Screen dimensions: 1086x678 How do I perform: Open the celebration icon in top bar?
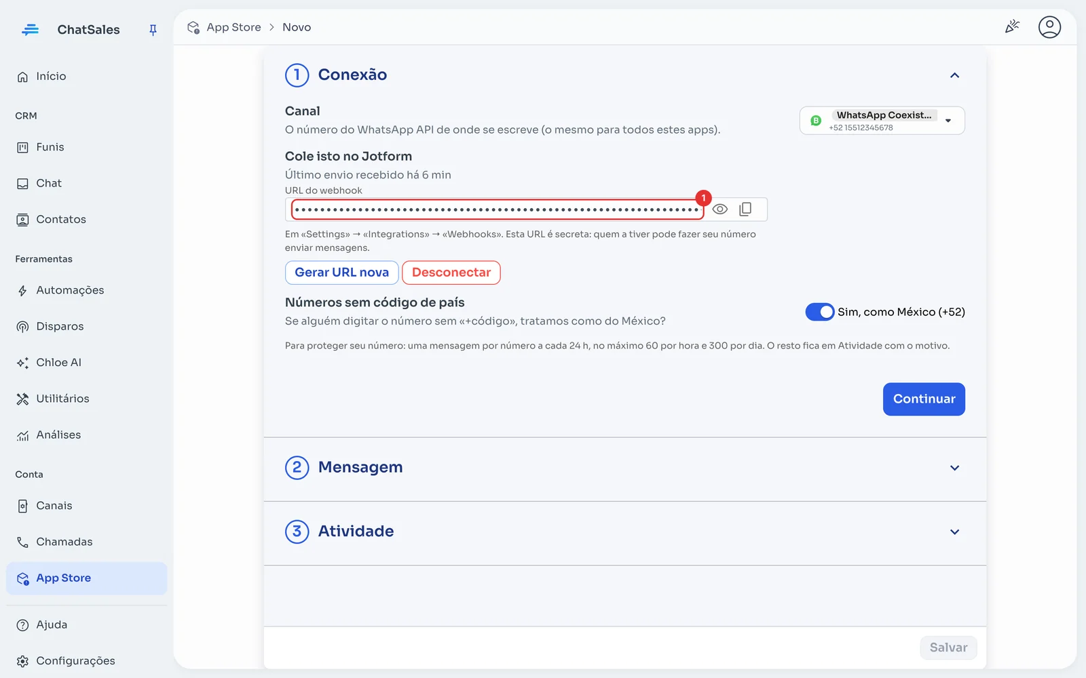[1012, 27]
